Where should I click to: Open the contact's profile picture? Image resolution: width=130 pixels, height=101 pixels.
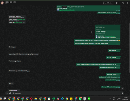(x=2, y=3)
